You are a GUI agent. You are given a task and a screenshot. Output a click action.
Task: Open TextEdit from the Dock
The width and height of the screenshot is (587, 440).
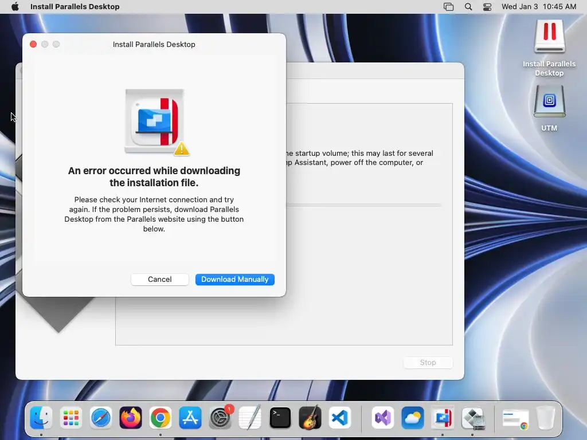[250, 418]
